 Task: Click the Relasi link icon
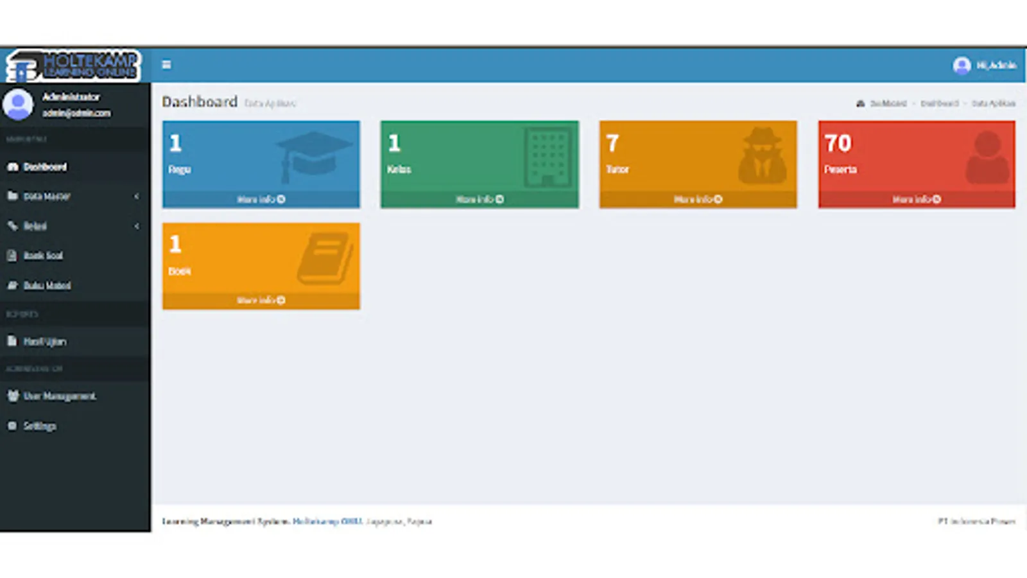pyautogui.click(x=13, y=226)
